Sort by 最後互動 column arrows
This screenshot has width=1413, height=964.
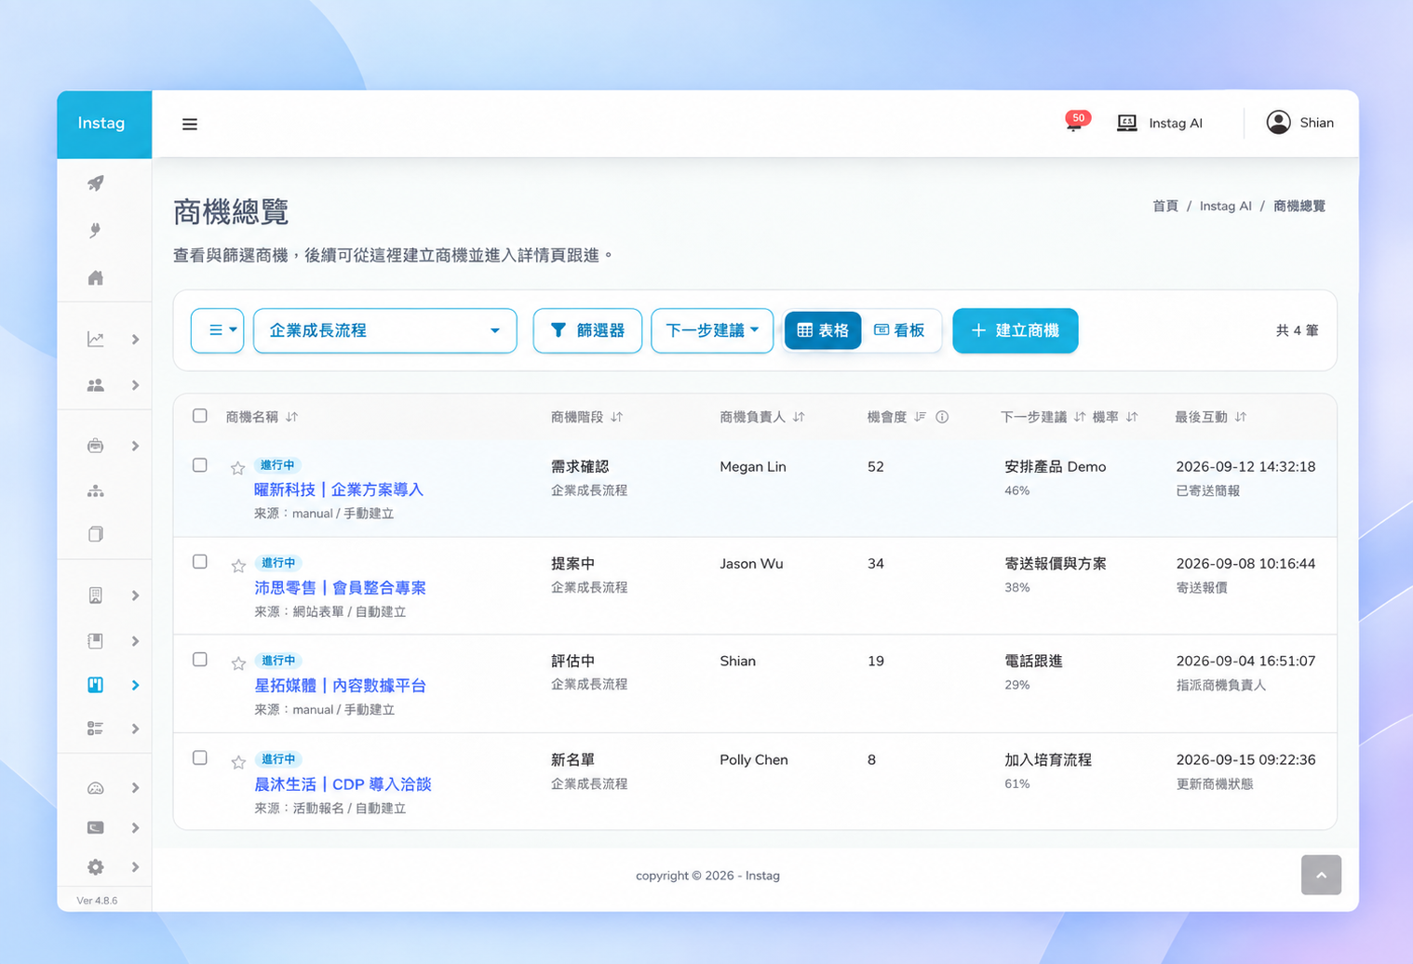click(x=1241, y=417)
